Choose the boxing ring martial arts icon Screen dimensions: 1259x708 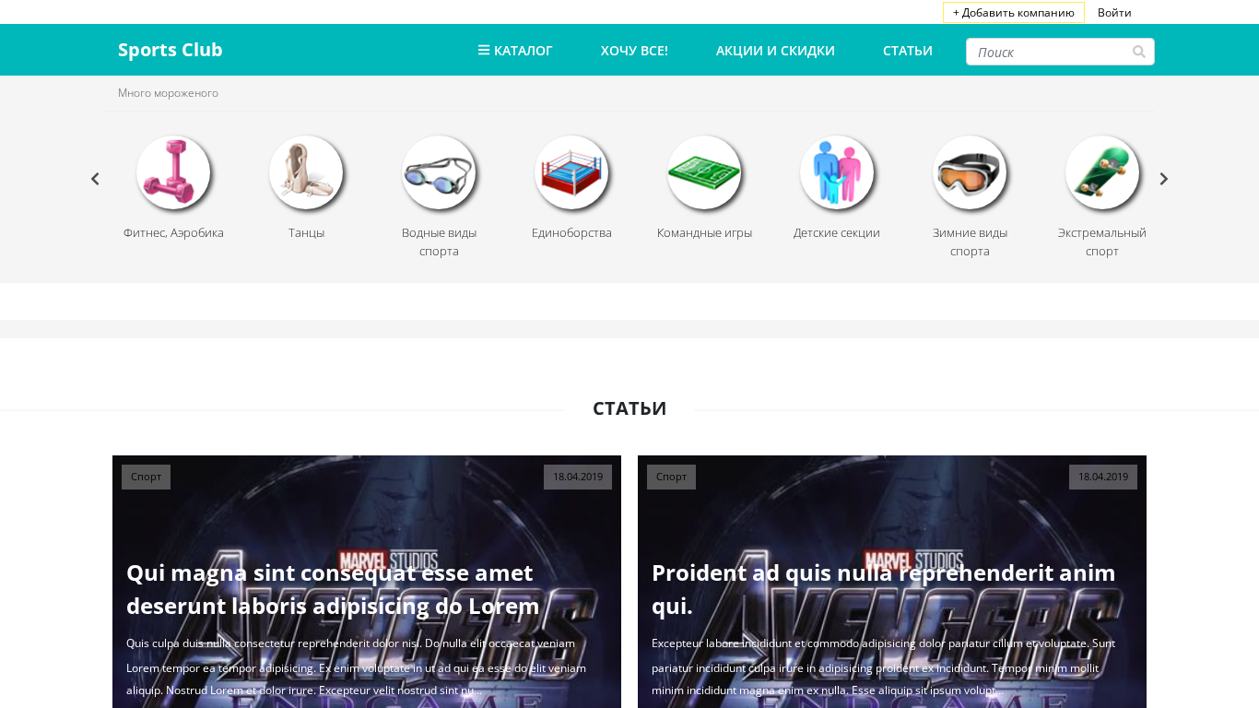[571, 172]
